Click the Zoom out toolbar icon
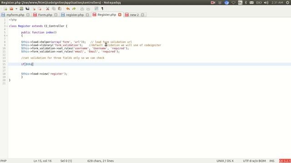 click(x=88, y=9)
